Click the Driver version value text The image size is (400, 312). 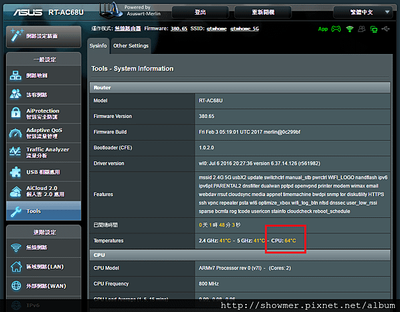click(x=259, y=163)
